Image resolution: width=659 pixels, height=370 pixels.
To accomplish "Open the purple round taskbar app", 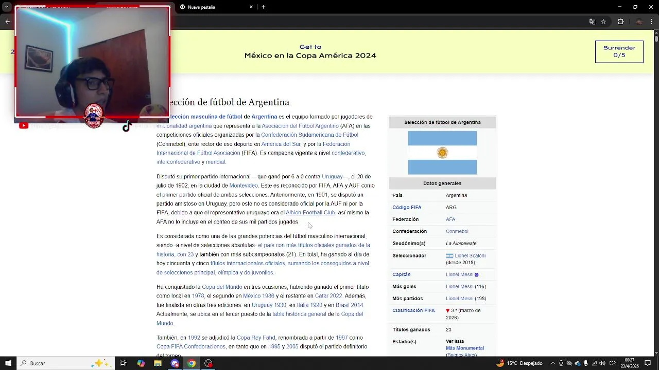I will [175, 363].
